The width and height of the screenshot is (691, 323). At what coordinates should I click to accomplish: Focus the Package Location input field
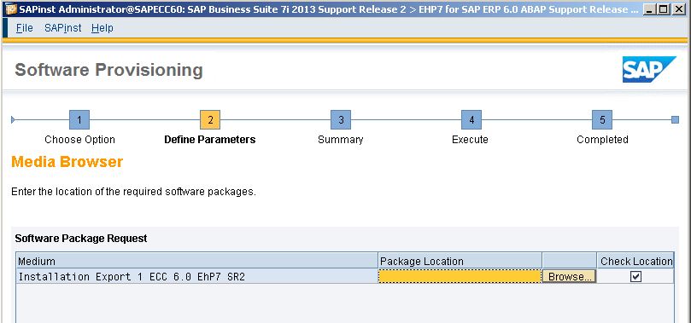click(x=460, y=276)
